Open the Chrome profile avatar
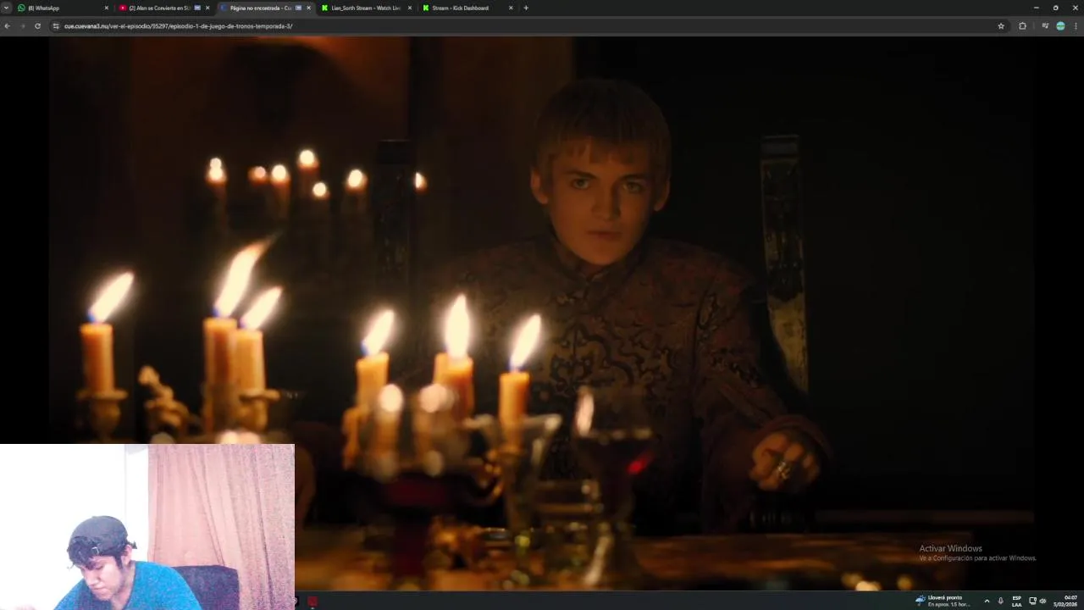Viewport: 1084px width, 610px height. 1060,26
